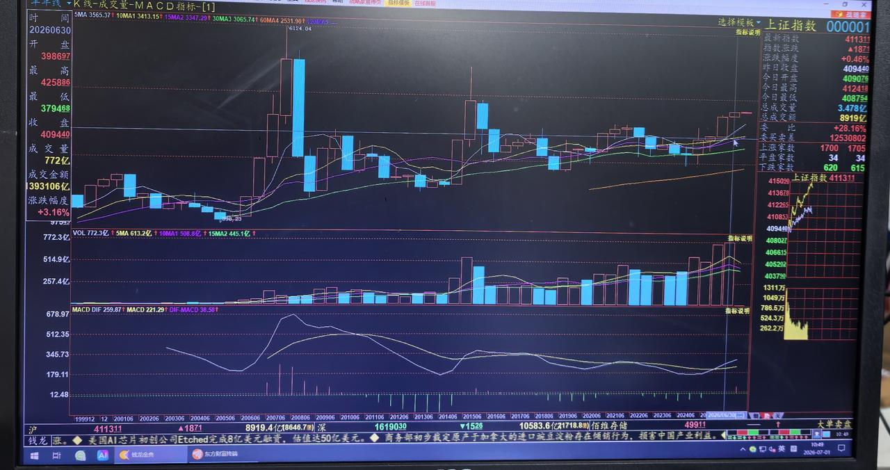Click the 沪 index in the status bar
Screen dimensions: 890x470
click(31, 429)
